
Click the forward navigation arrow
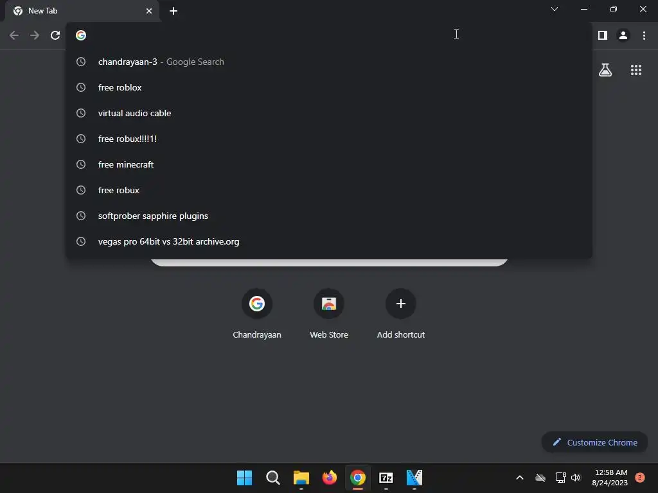[x=35, y=35]
